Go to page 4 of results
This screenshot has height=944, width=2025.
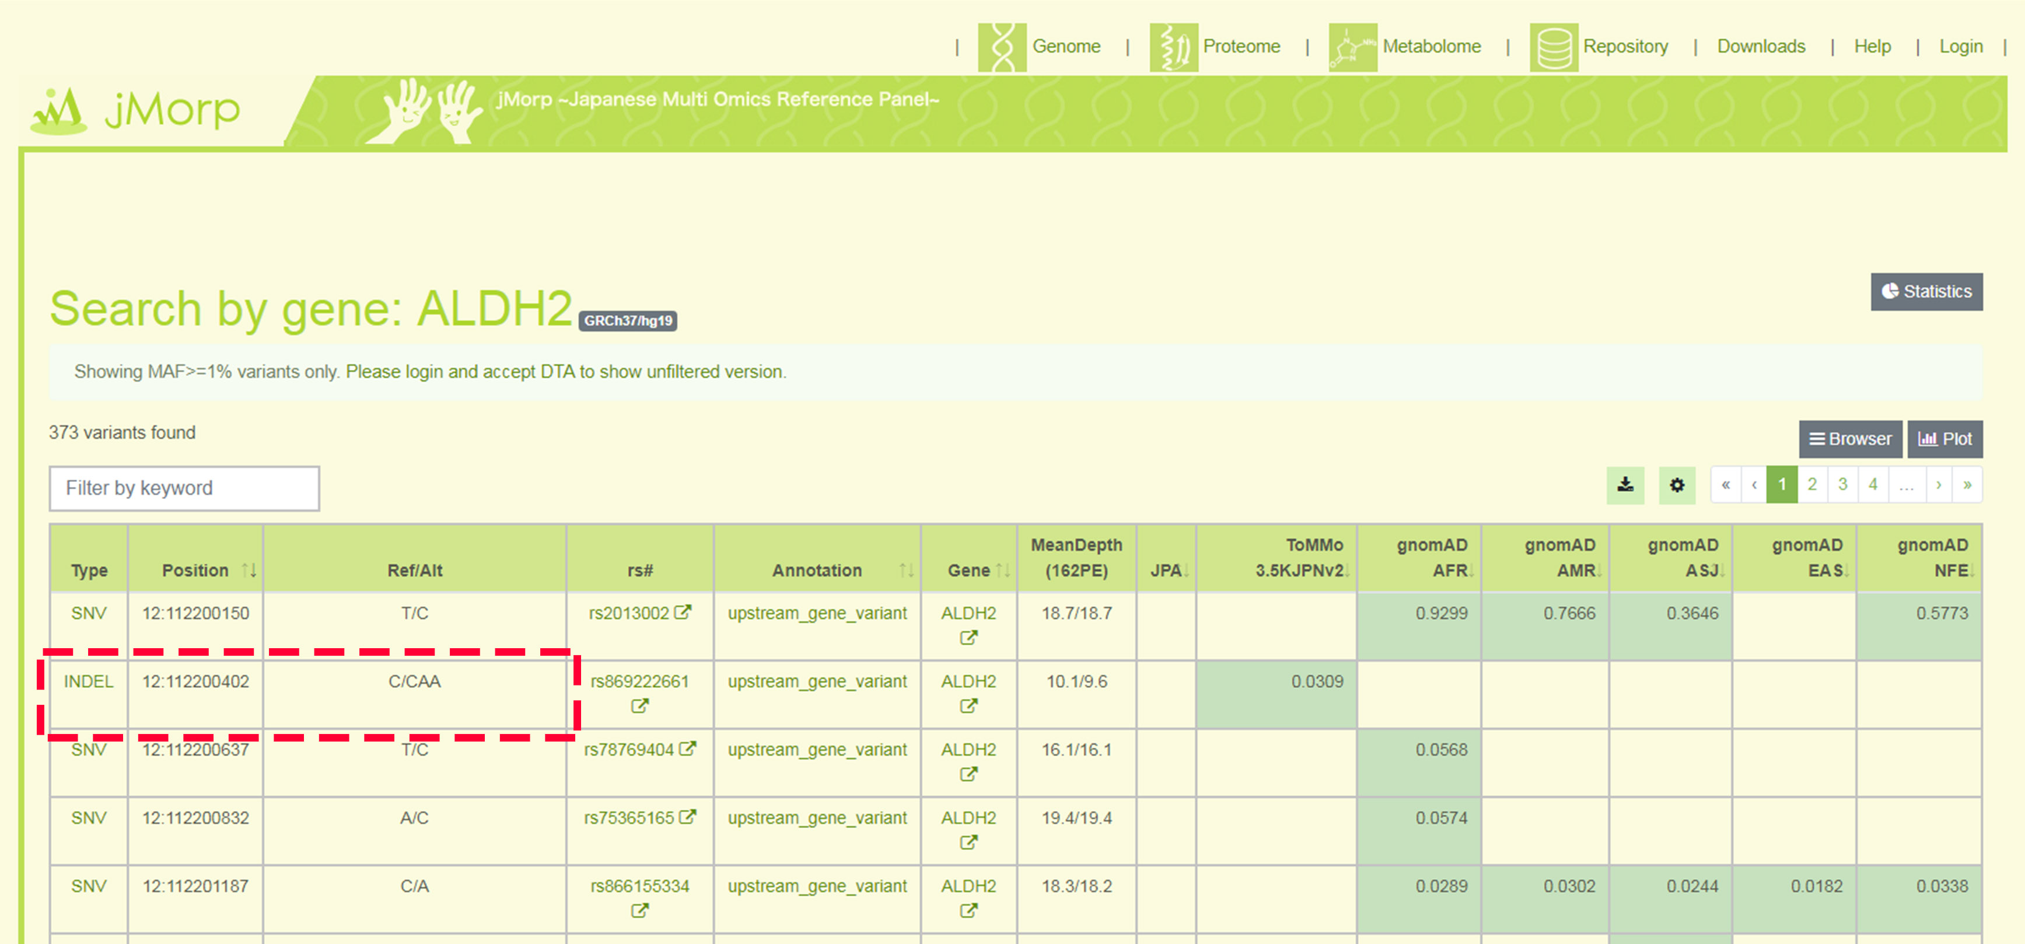coord(1873,484)
